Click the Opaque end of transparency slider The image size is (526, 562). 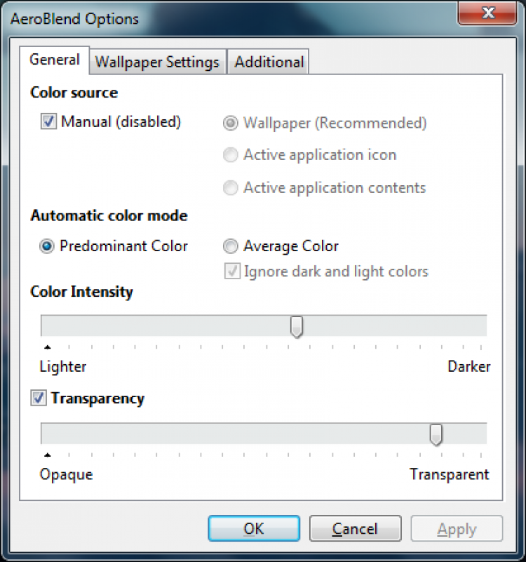click(x=47, y=434)
